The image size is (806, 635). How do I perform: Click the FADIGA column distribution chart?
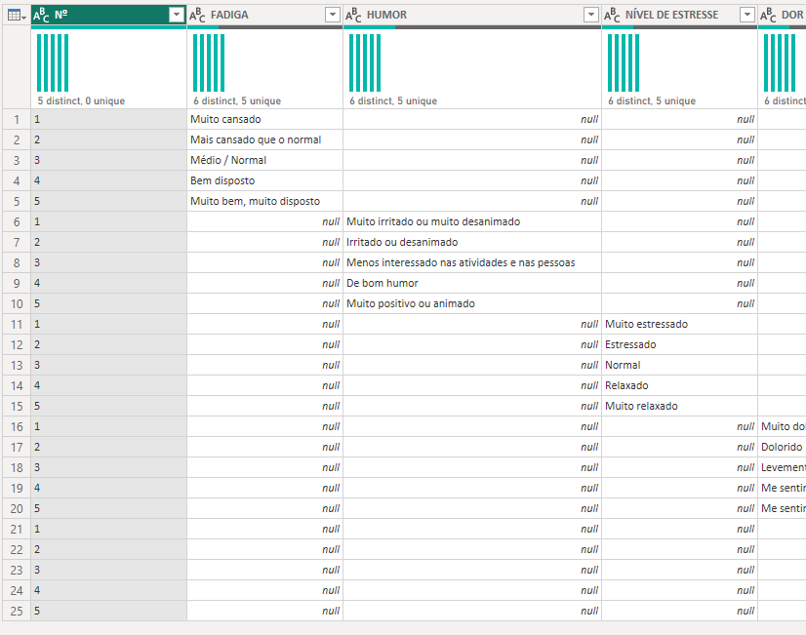209,62
